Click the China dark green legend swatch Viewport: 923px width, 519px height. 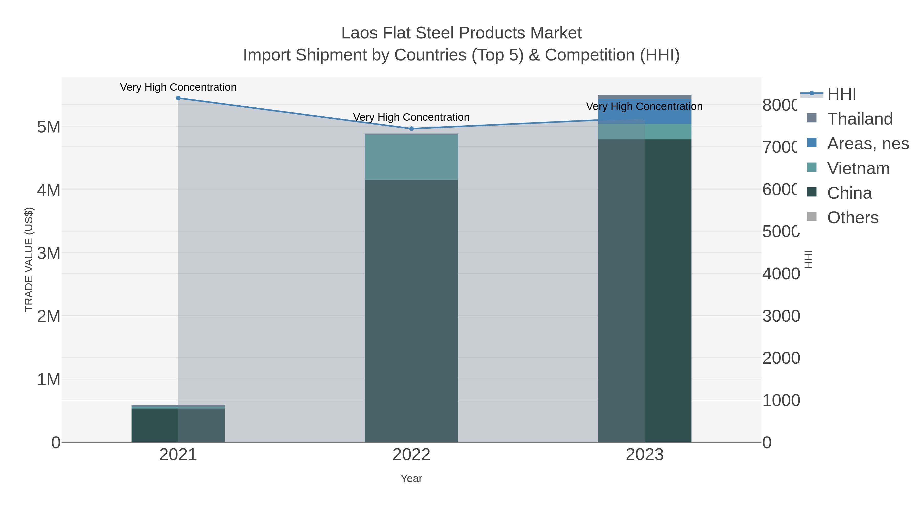tap(812, 192)
